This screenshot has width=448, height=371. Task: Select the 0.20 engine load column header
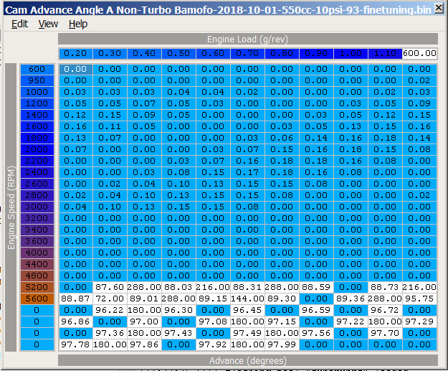(75, 54)
